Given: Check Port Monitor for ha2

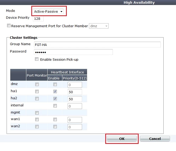Looking at the screenshot, I should [37, 99].
